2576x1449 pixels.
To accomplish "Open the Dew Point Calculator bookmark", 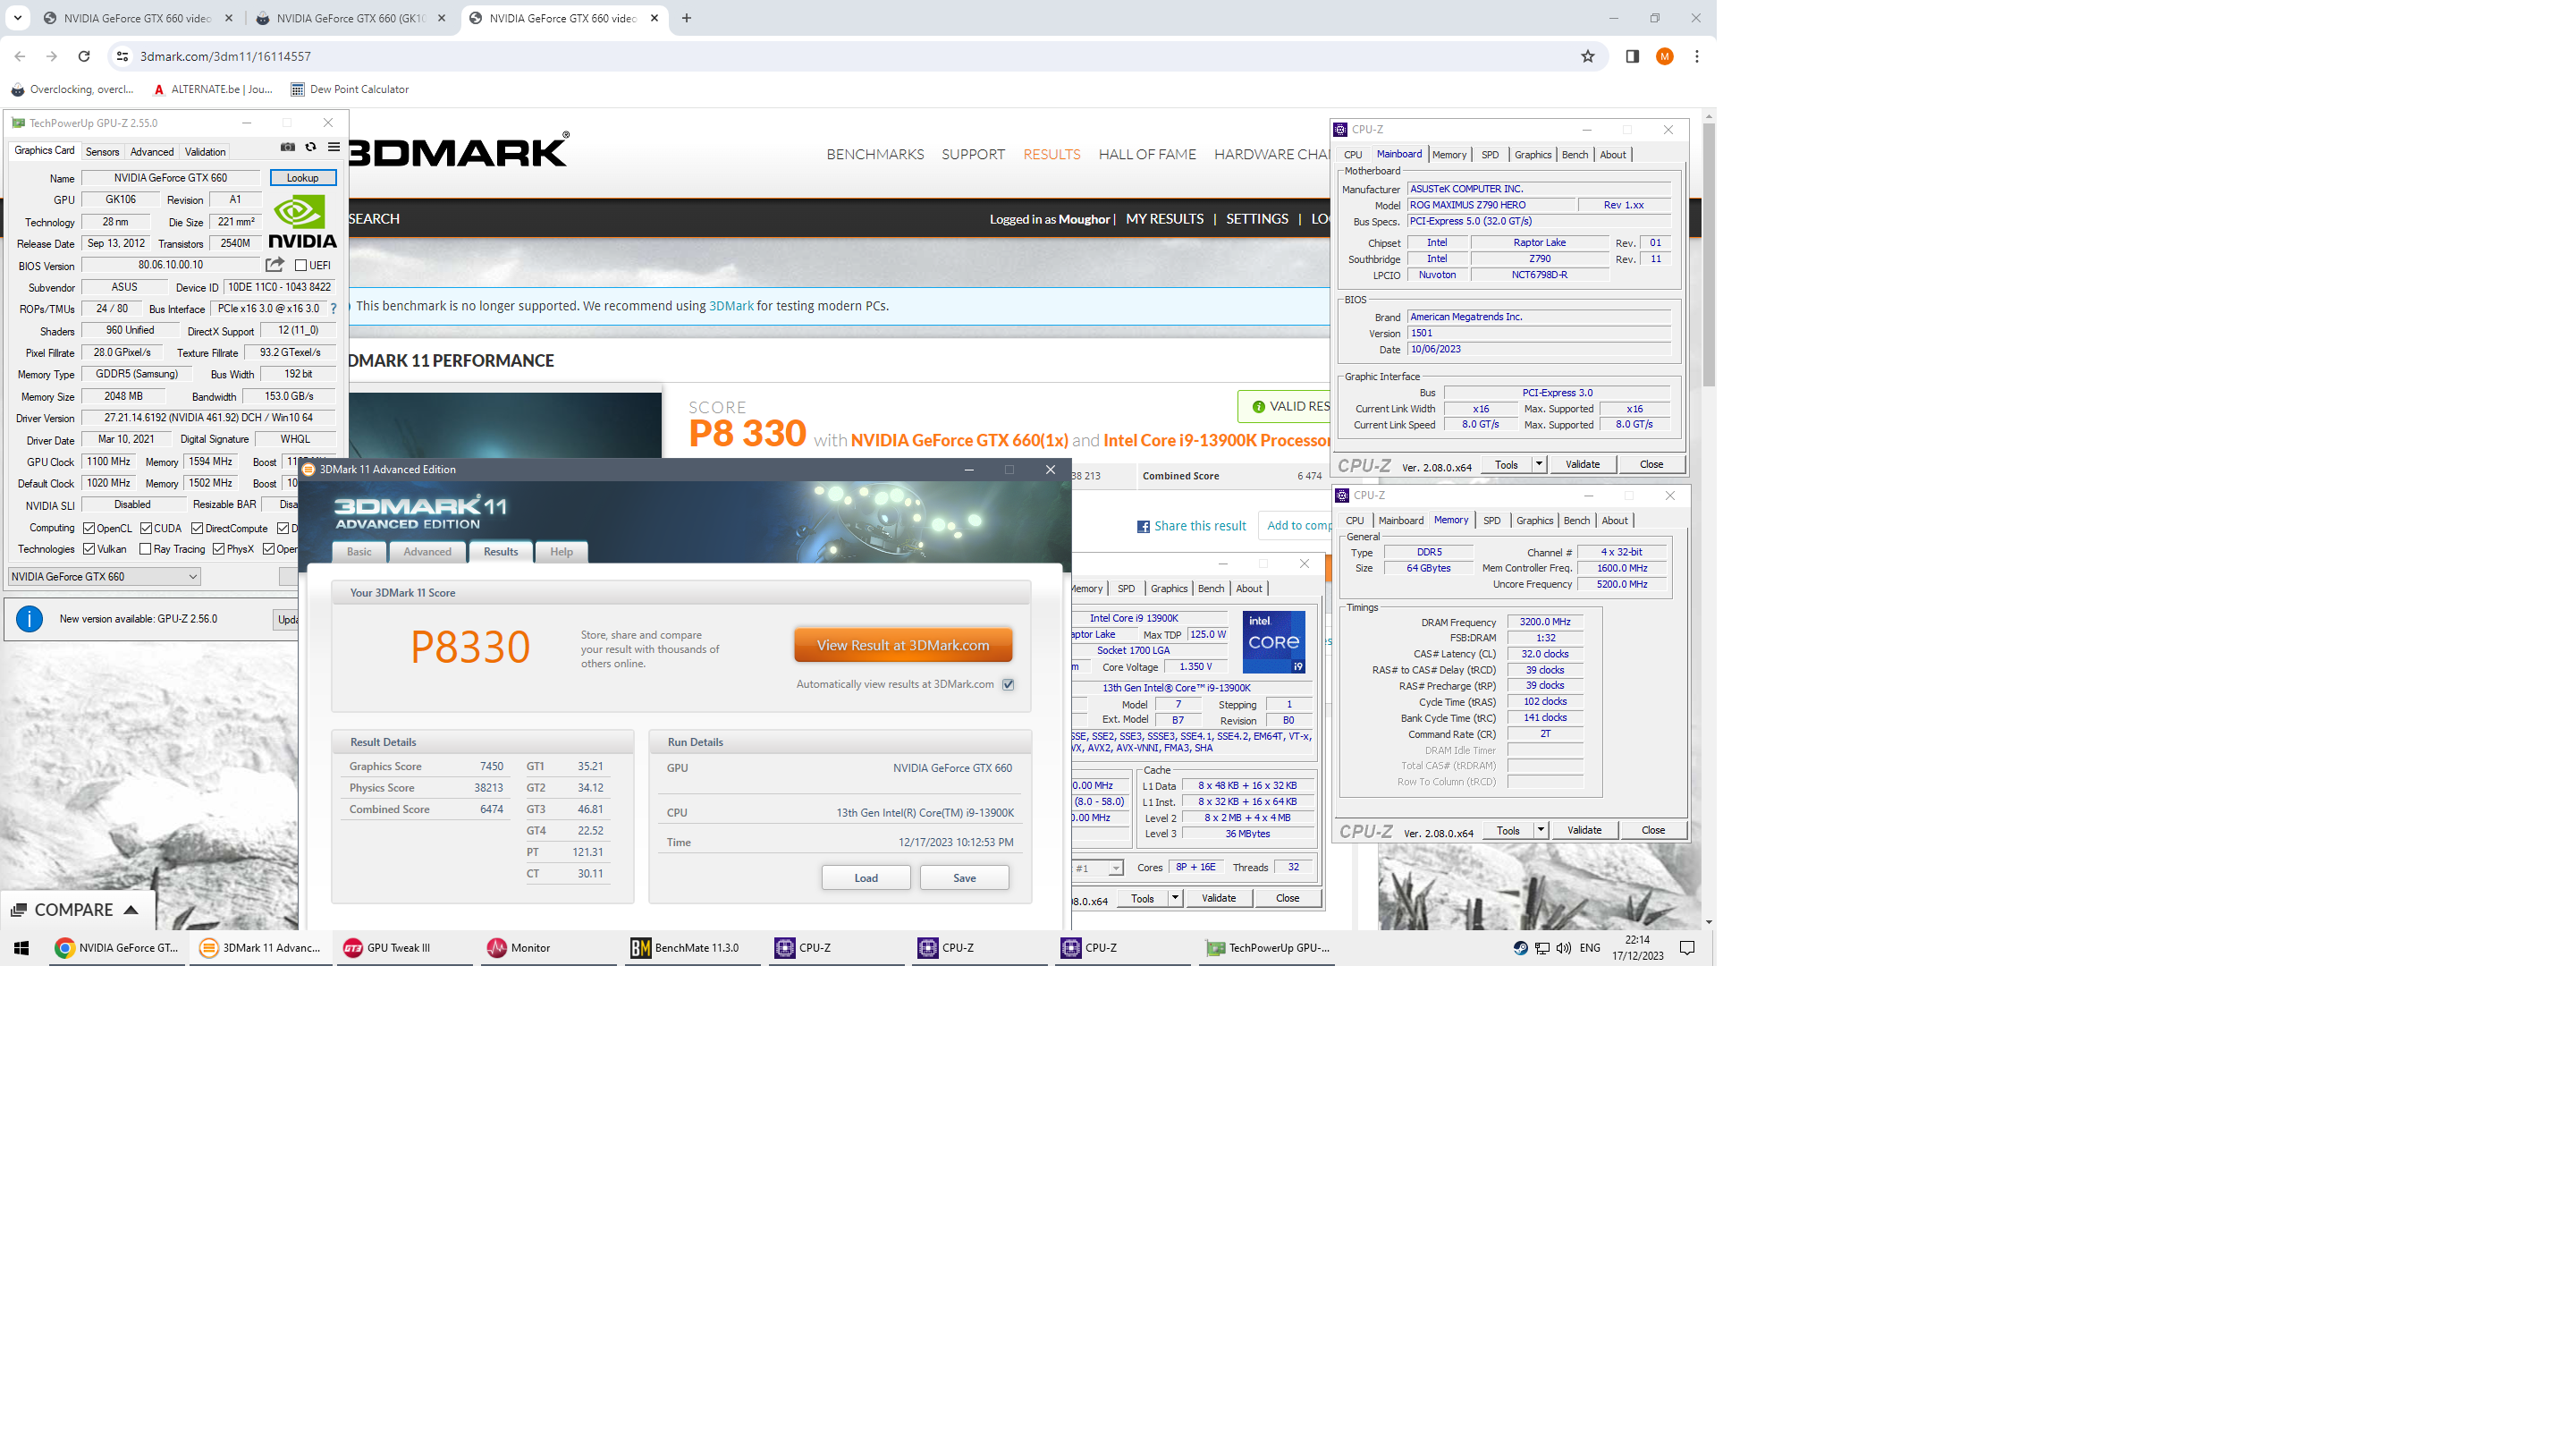I will 349,89.
